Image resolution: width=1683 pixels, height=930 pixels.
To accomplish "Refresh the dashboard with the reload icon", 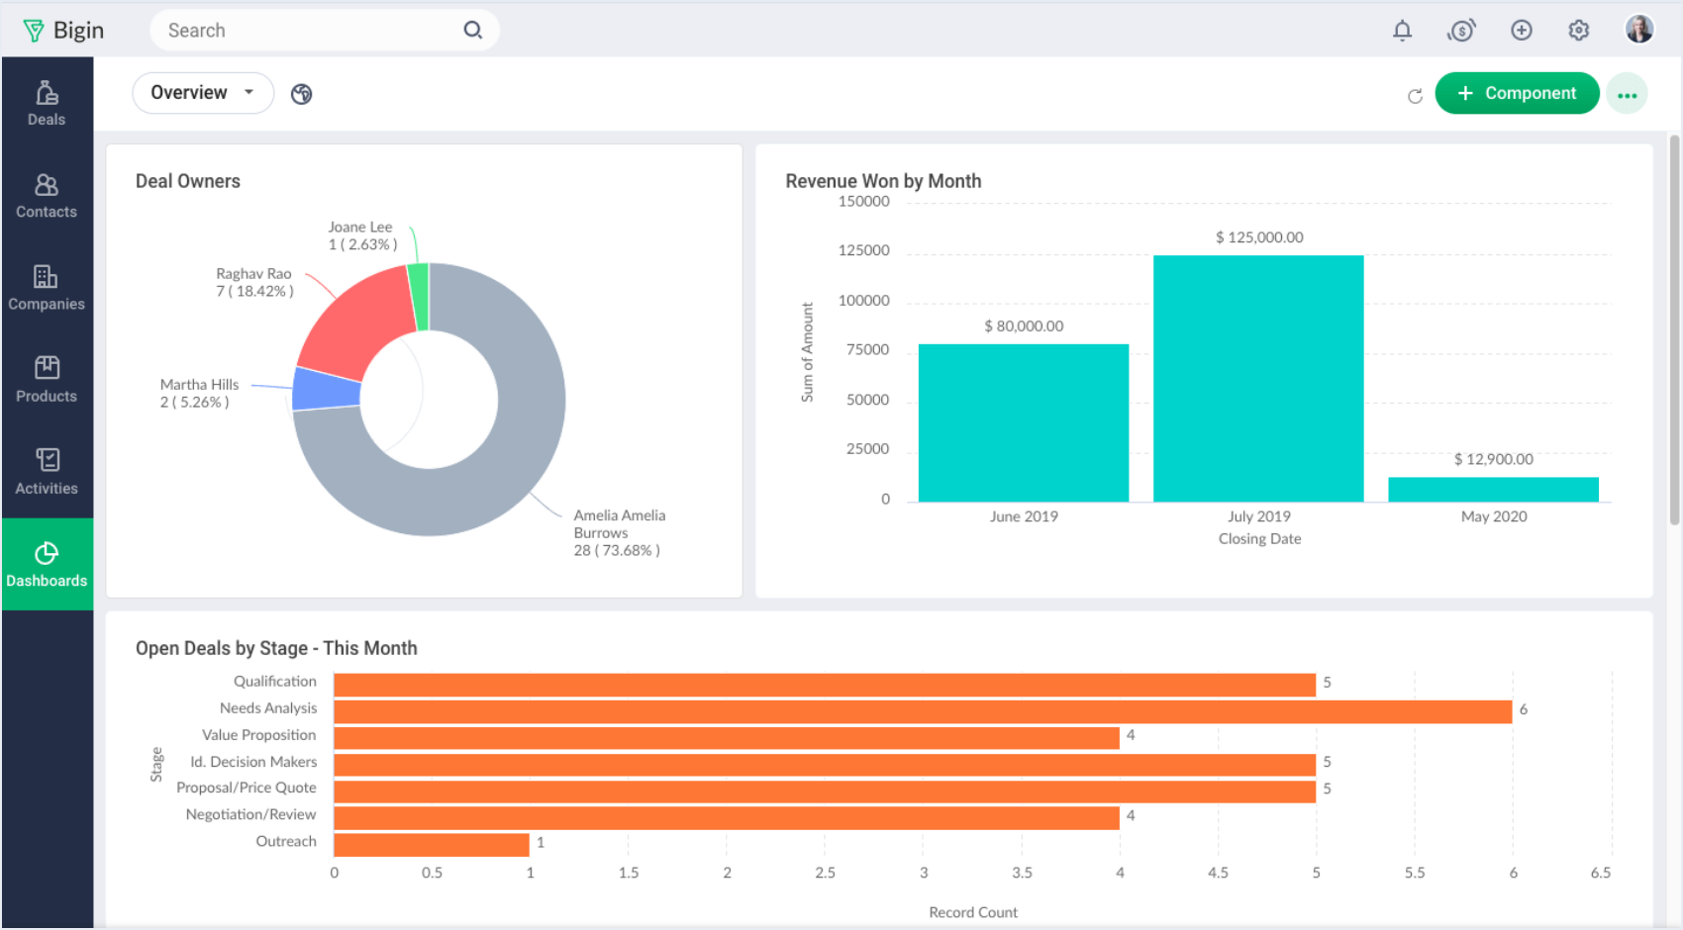I will pos(1415,93).
